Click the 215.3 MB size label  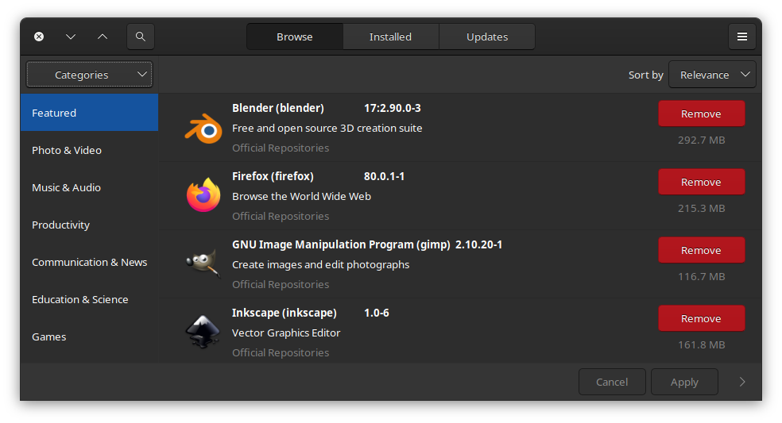(701, 208)
